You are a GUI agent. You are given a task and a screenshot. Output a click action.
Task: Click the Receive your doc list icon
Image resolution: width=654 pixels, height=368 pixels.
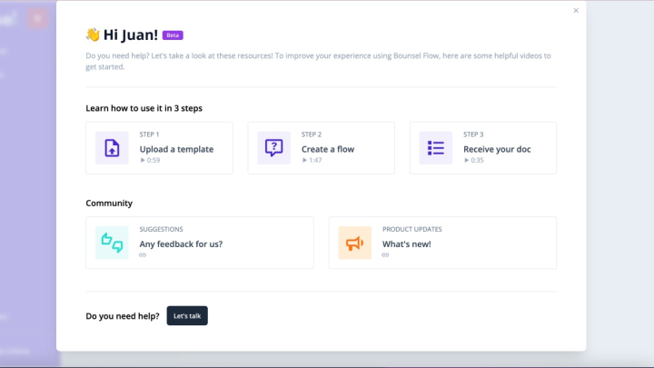tap(435, 148)
